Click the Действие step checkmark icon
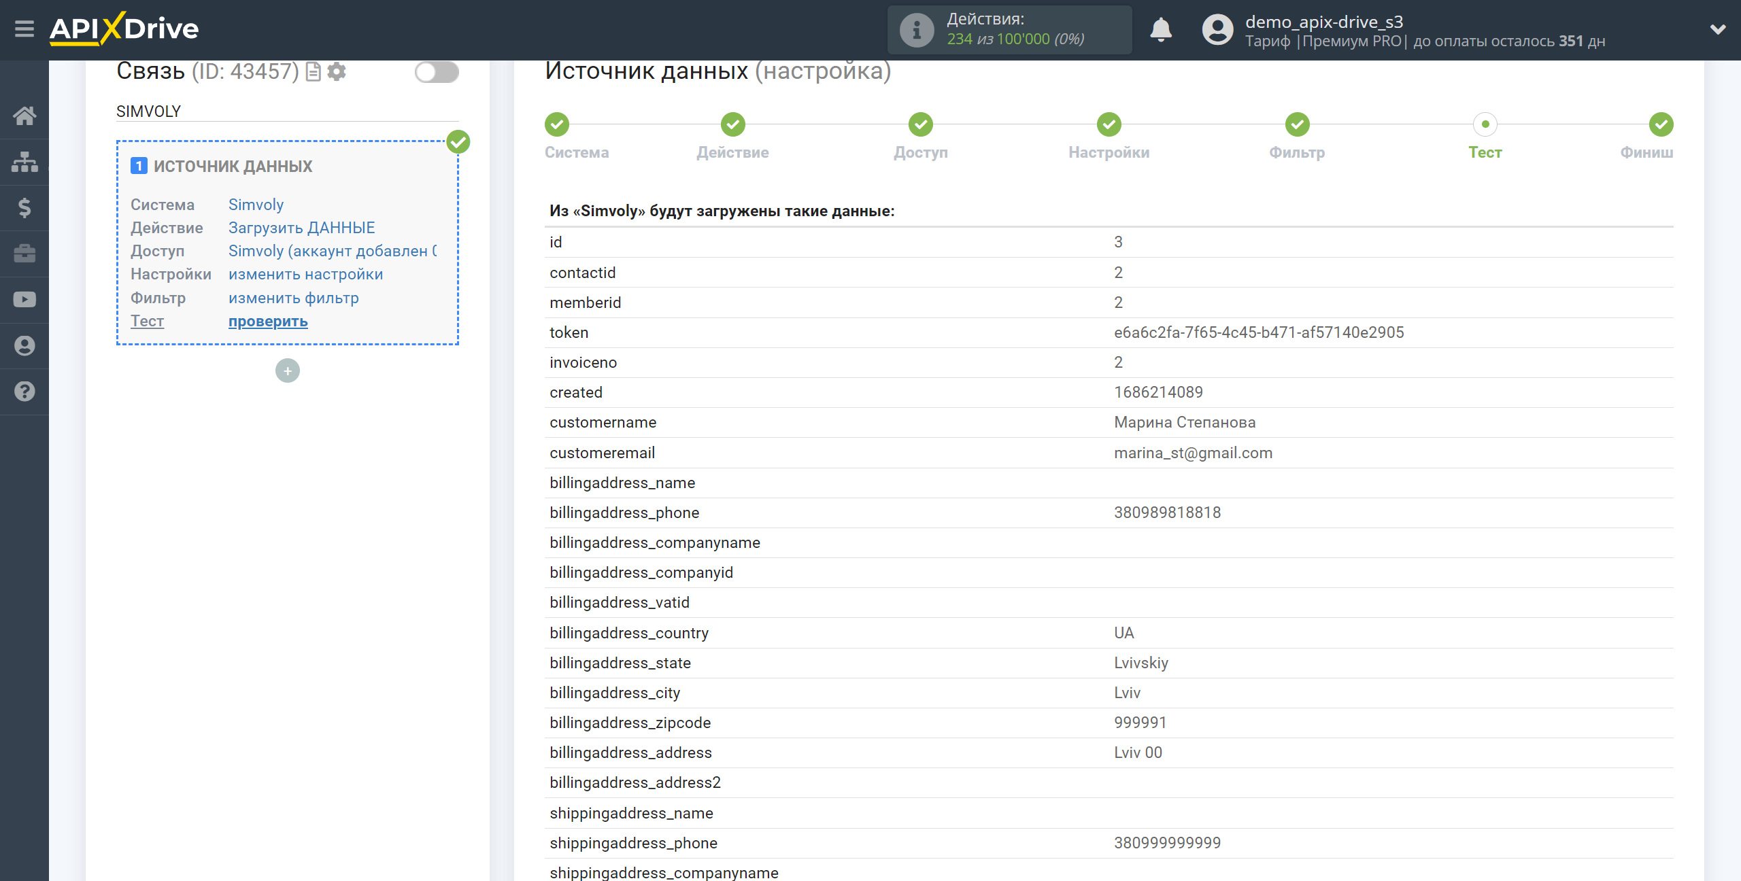The height and width of the screenshot is (881, 1741). [x=733, y=124]
